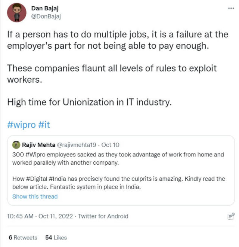
Task: Click Show this thread link
Action: coord(35,196)
